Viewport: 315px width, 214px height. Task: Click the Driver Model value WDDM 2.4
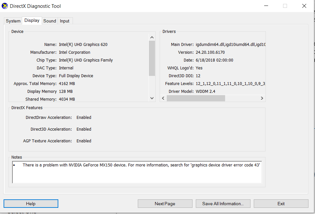(205, 92)
